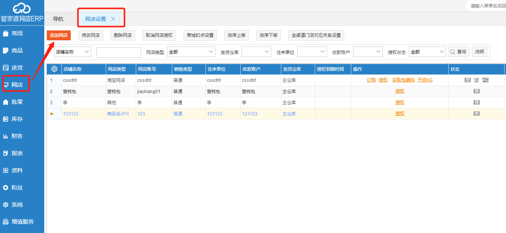Focus the shop name search text box
Image resolution: width=506 pixels, height=233 pixels.
pos(119,52)
